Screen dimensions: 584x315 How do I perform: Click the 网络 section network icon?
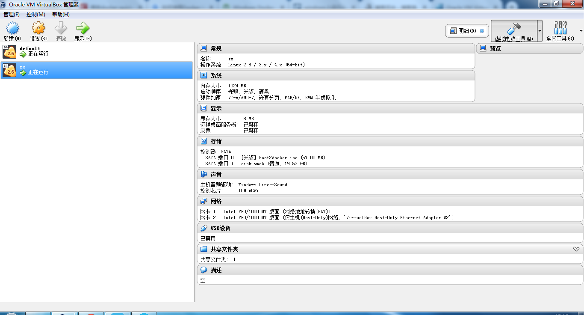[204, 201]
